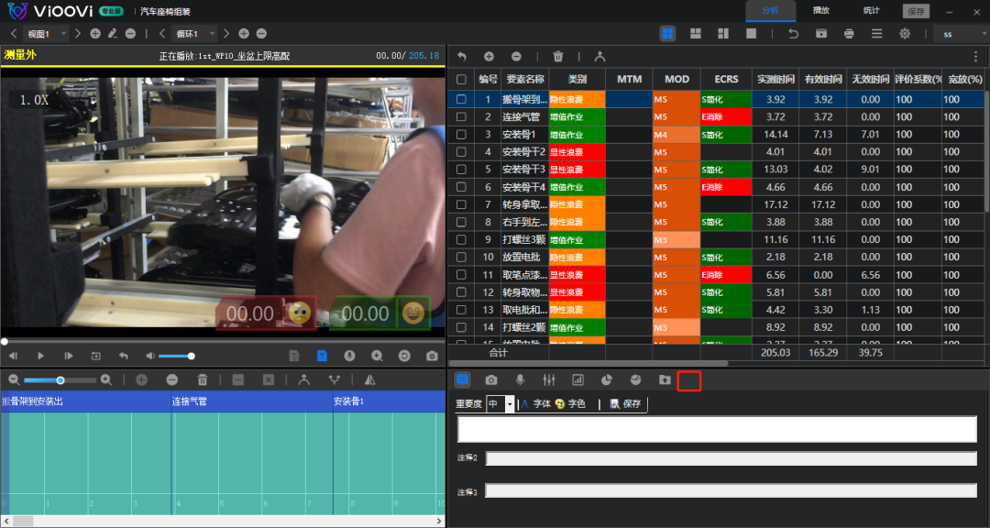Screen dimensions: 990x528
Task: Open the equalizer sliders panel icon
Action: 549,379
